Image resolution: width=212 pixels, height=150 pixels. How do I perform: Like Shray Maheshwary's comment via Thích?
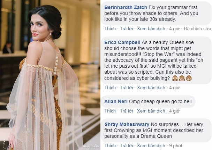coord(110,146)
